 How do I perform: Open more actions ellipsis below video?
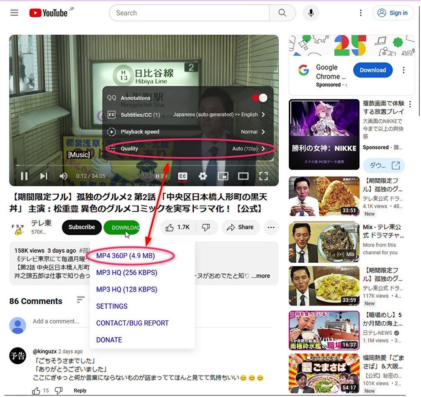coord(271,227)
